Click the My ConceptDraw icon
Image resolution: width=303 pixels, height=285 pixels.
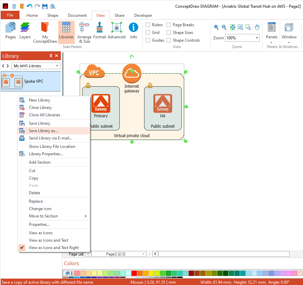pyautogui.click(x=45, y=32)
